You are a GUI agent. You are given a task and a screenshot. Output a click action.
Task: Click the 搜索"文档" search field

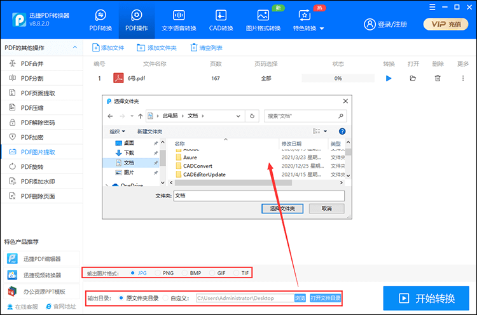[305, 116]
